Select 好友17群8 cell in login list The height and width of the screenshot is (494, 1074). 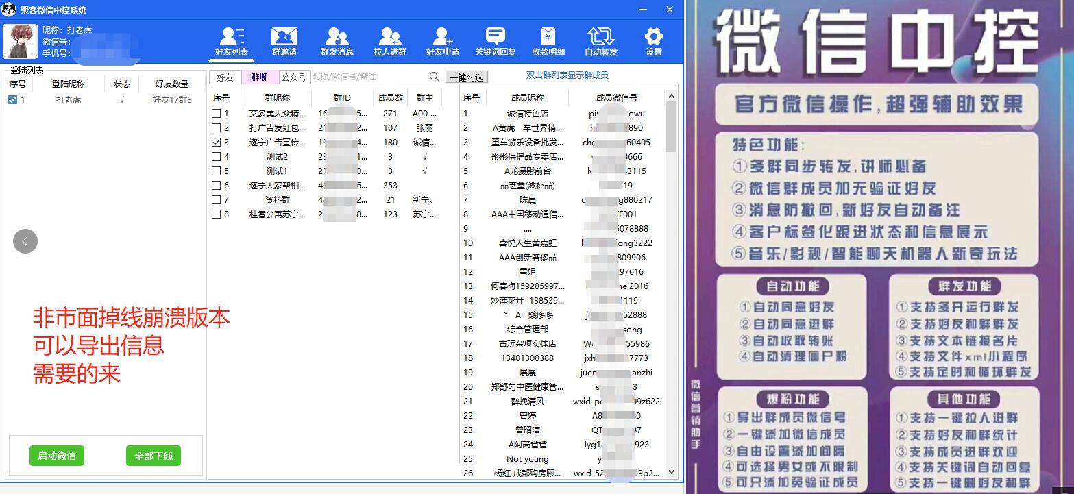pos(172,100)
